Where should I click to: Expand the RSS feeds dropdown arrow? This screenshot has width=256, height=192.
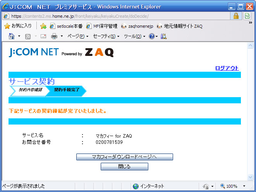pyautogui.click(x=36, y=36)
